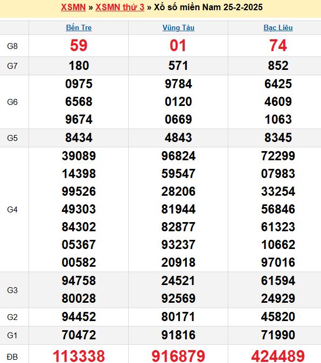Click Bến Tre G3 number 94758
The height and width of the screenshot is (363, 321).
[79, 281]
